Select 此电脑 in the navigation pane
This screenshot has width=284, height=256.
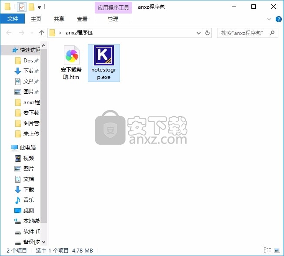click(23, 148)
